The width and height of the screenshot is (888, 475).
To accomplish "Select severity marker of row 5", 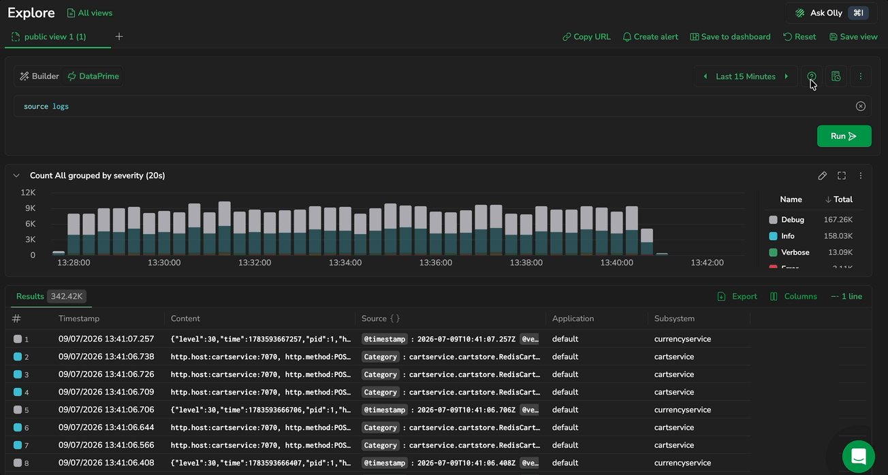I will (18, 410).
